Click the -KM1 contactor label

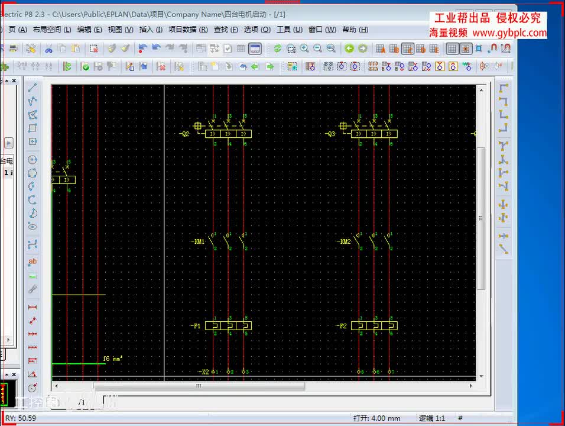(x=197, y=241)
